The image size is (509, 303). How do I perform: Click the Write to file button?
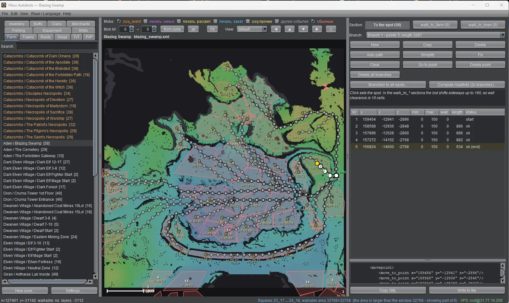[467, 291]
